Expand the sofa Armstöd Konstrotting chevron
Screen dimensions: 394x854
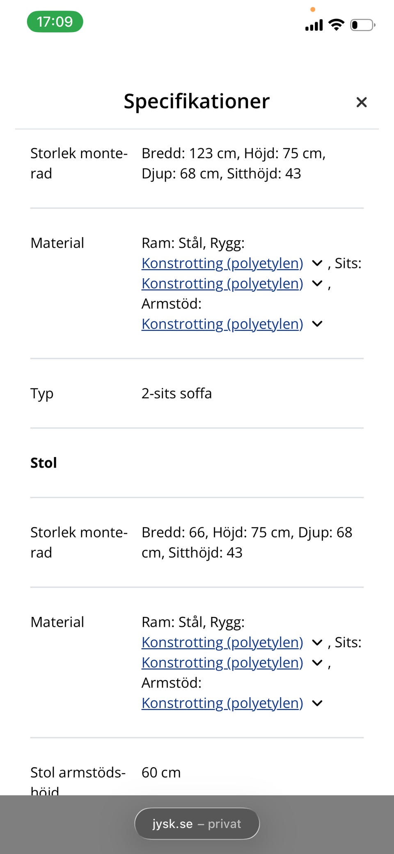pos(317,324)
